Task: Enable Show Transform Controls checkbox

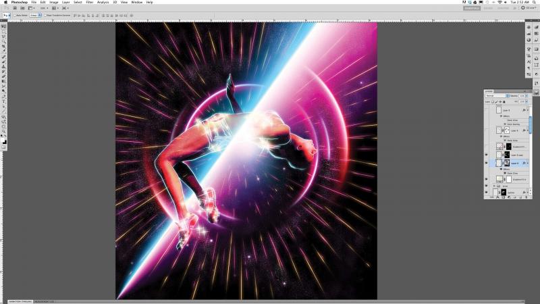Action: pyautogui.click(x=45, y=14)
